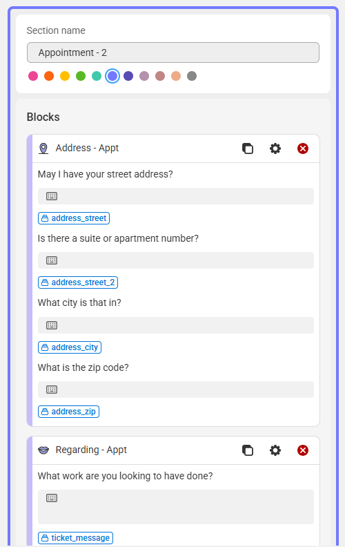Click the address_street variable tag
The height and width of the screenshot is (547, 345).
tap(74, 218)
